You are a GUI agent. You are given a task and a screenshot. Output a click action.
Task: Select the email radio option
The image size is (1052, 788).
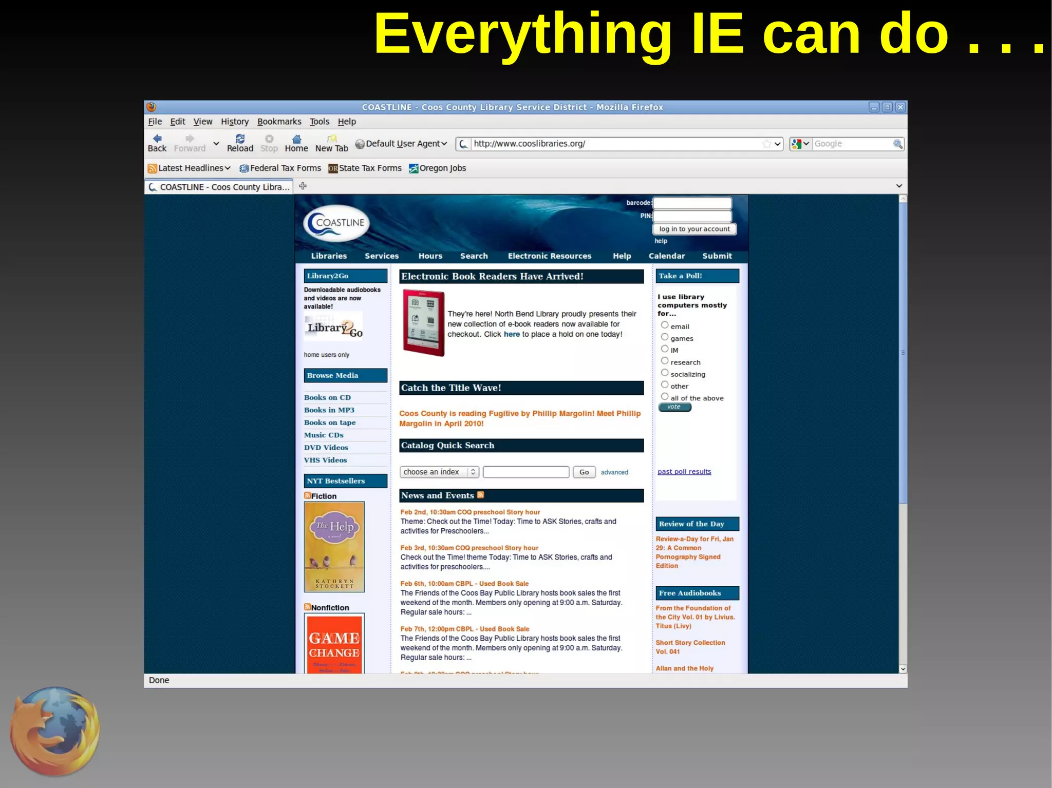(665, 325)
